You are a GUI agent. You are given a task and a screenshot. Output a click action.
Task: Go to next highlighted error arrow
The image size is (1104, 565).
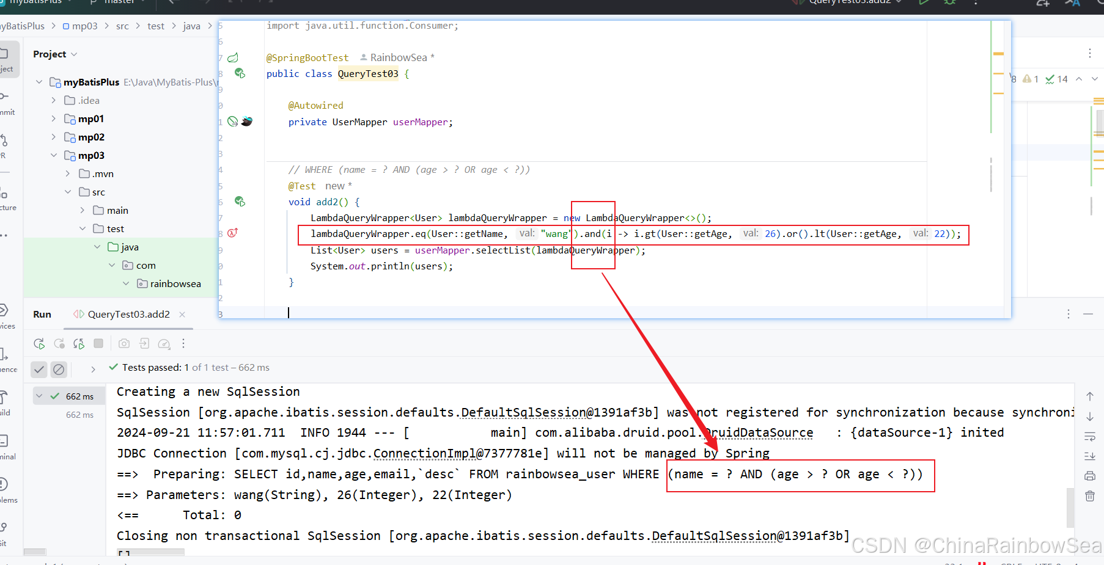pos(1095,79)
